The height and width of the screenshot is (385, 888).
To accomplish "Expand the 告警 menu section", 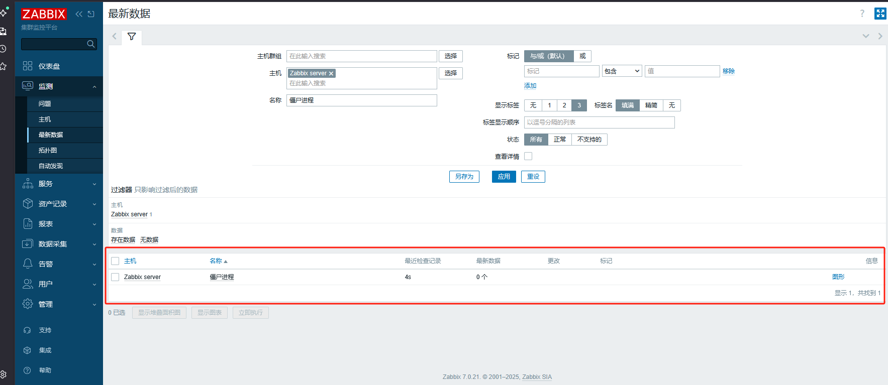I will pos(94,265).
